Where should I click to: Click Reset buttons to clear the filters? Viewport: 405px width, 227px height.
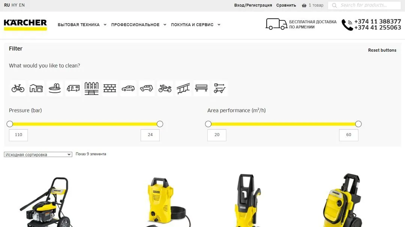pyautogui.click(x=382, y=50)
